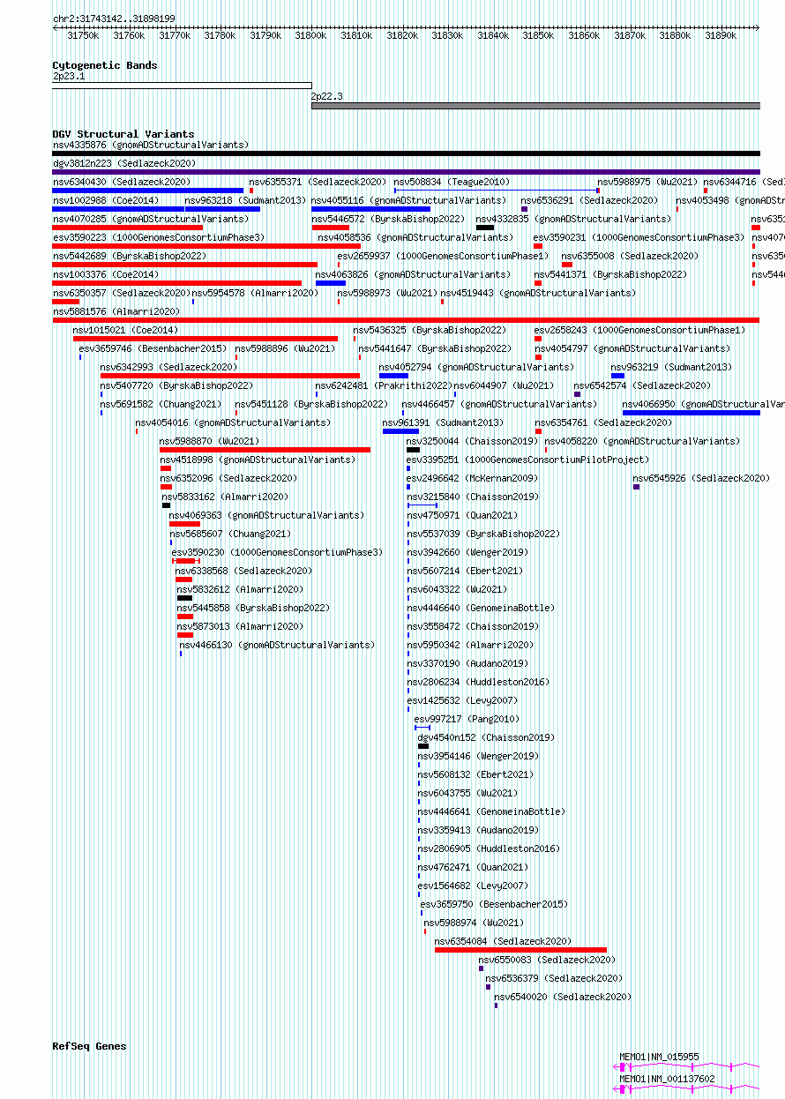This screenshot has width=785, height=1099.
Task: Select nsv6542574 (Sedlazeck2020)
Action: click(642, 385)
